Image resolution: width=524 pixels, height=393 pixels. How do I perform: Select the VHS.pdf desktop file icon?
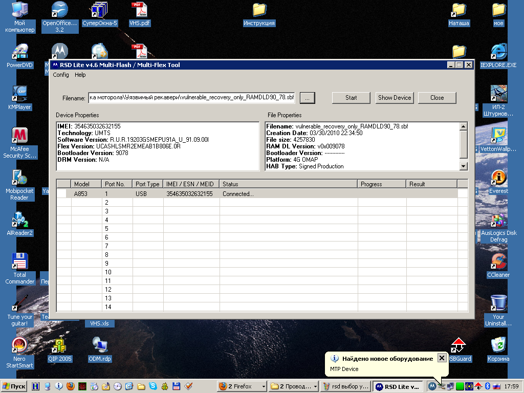pyautogui.click(x=139, y=14)
